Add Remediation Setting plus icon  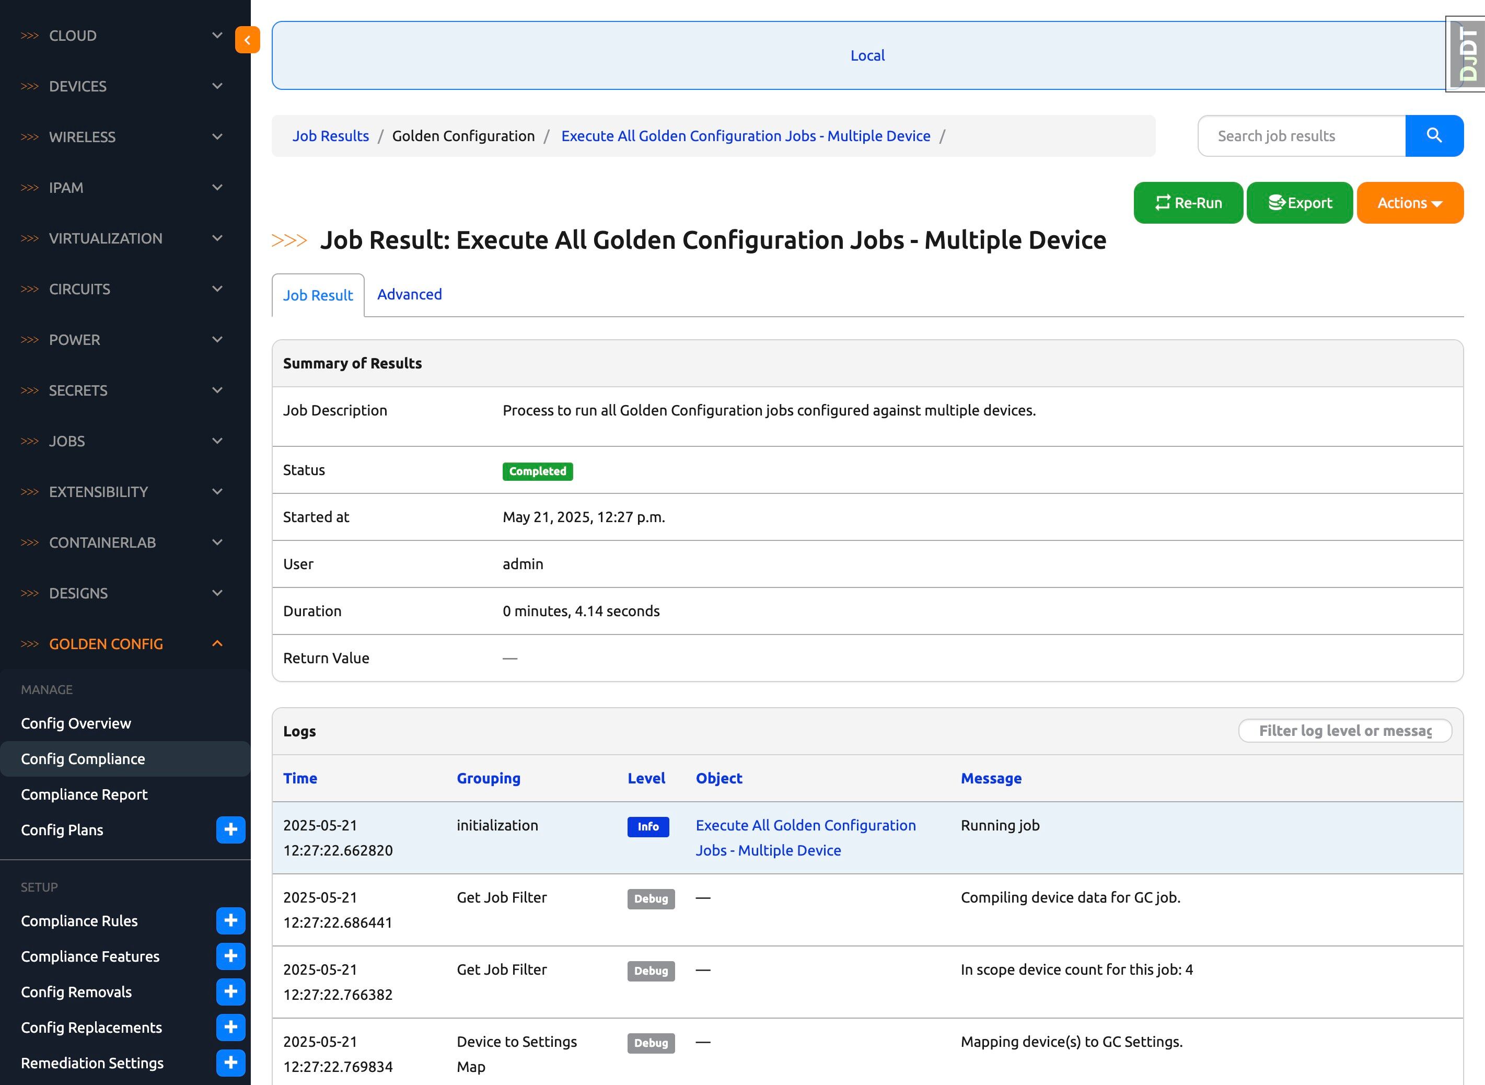click(230, 1062)
